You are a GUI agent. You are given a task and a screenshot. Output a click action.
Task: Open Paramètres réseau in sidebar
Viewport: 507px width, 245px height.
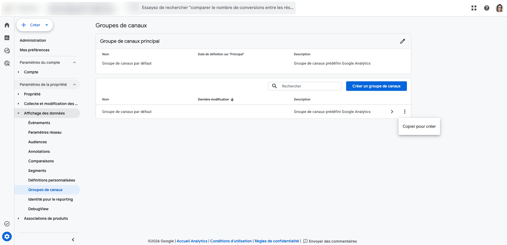click(x=45, y=132)
